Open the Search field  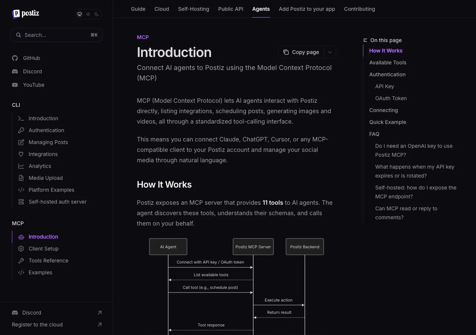point(56,35)
